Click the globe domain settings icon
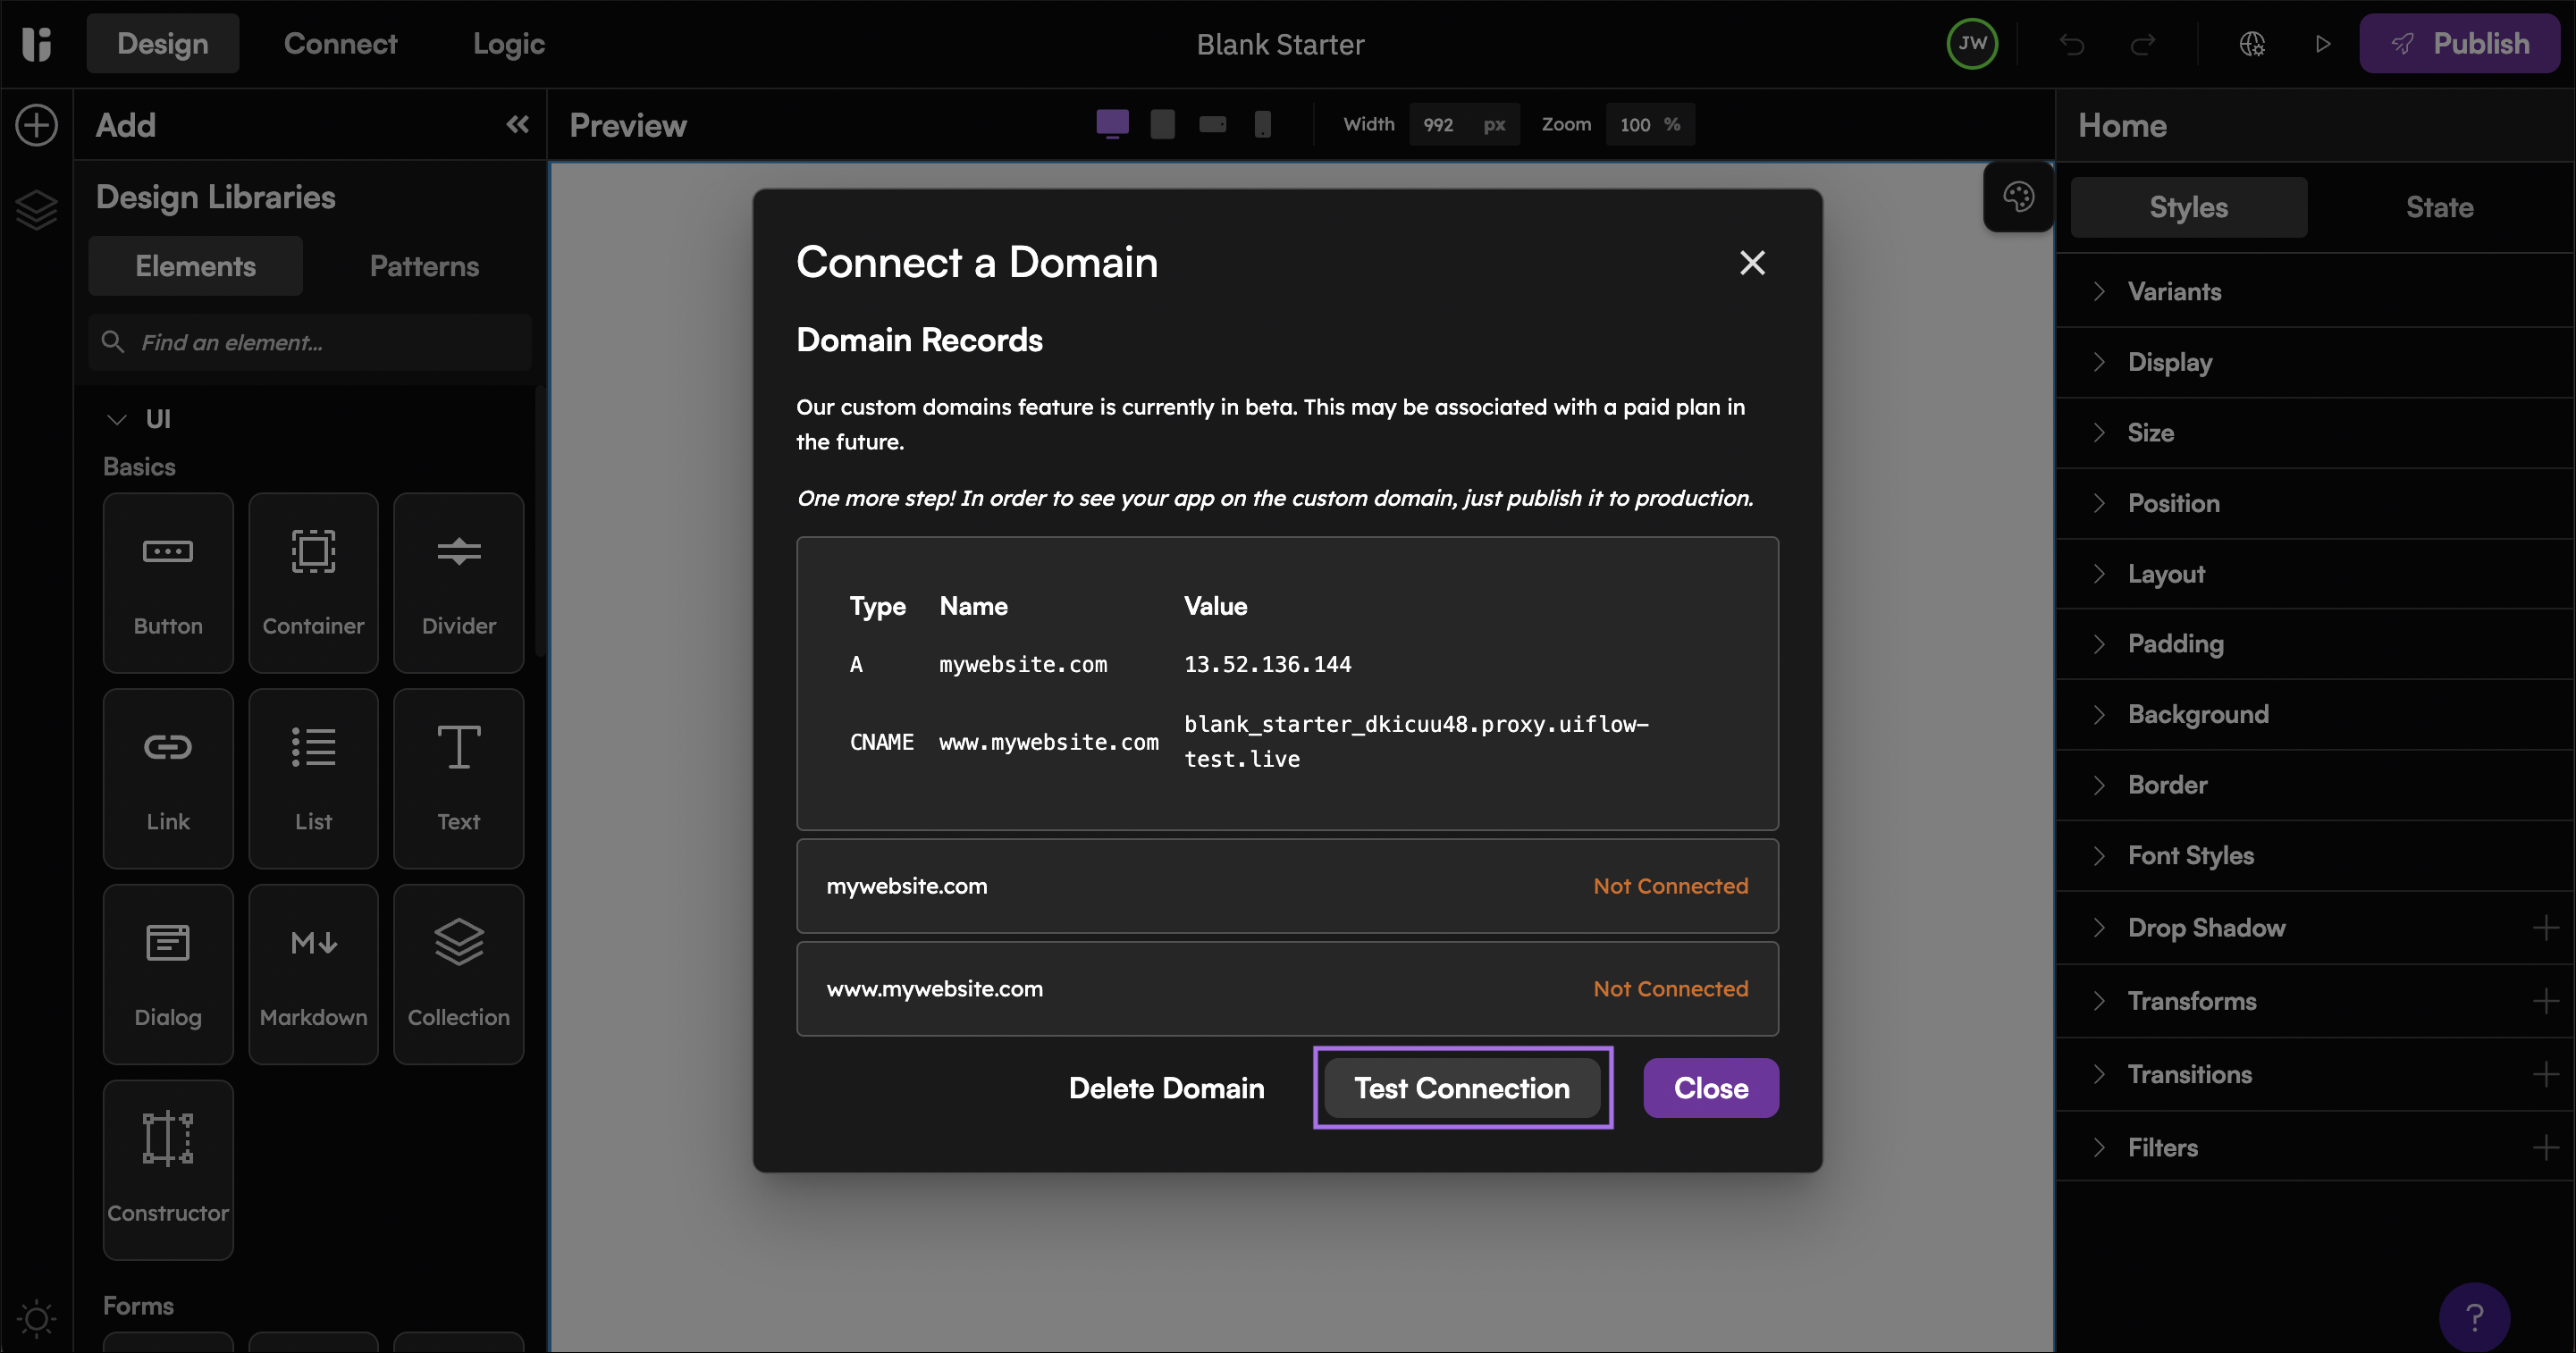The width and height of the screenshot is (2576, 1353). (x=2252, y=44)
